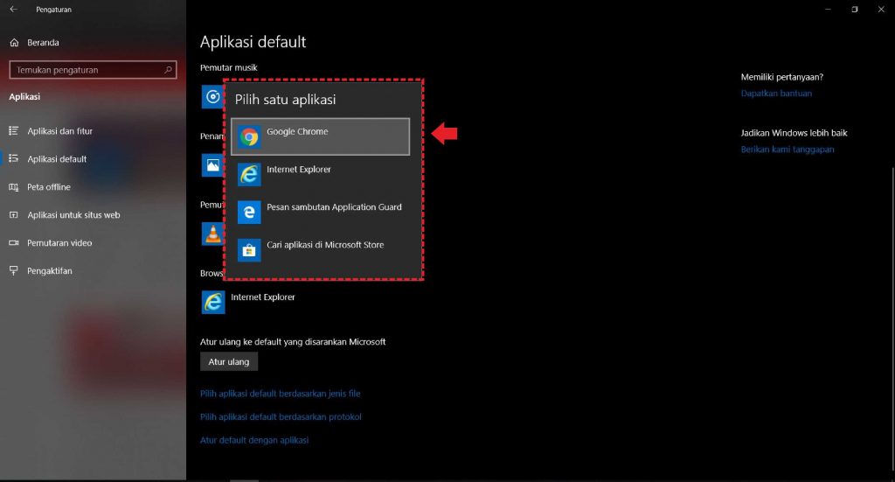Pick Pesan sambutan Application Guard option
895x482 pixels.
click(320, 212)
